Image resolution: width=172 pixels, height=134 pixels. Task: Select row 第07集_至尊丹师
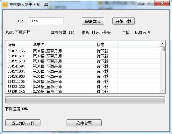click(82, 81)
